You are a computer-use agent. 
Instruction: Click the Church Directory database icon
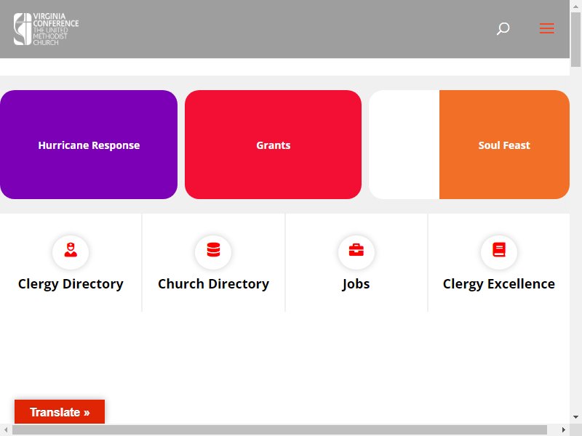[x=213, y=249]
